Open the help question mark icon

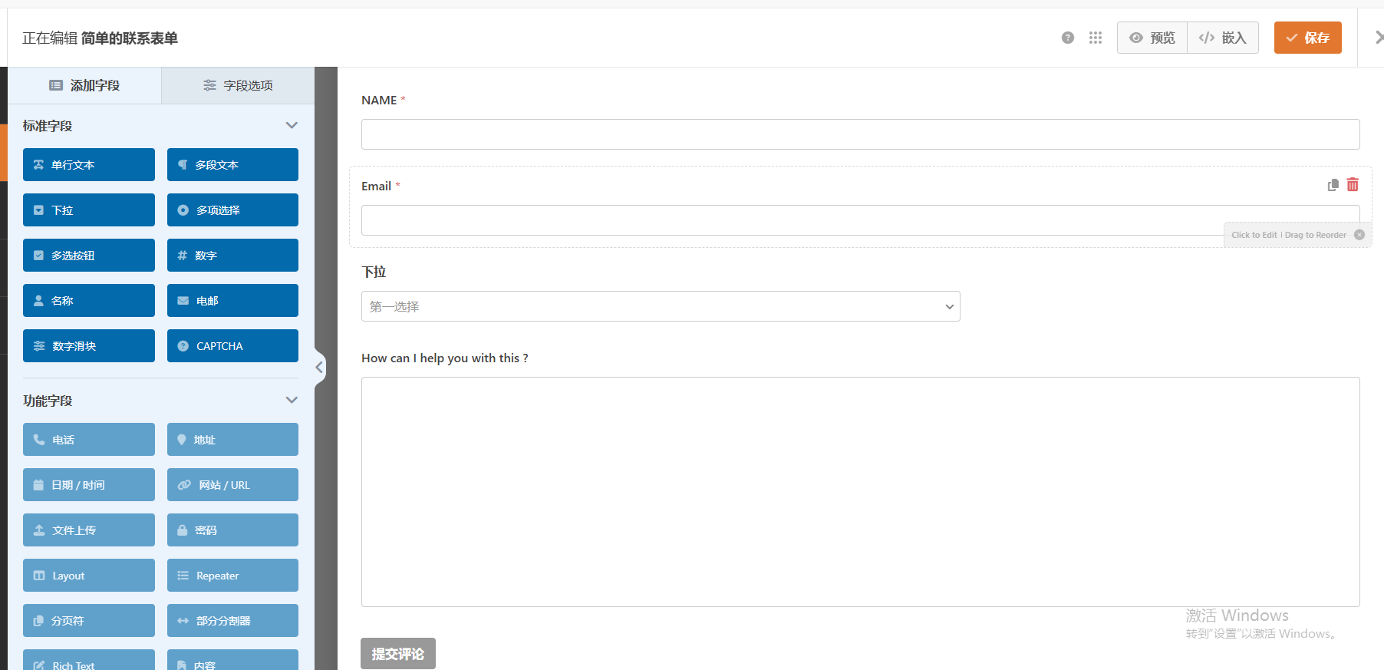1067,38
